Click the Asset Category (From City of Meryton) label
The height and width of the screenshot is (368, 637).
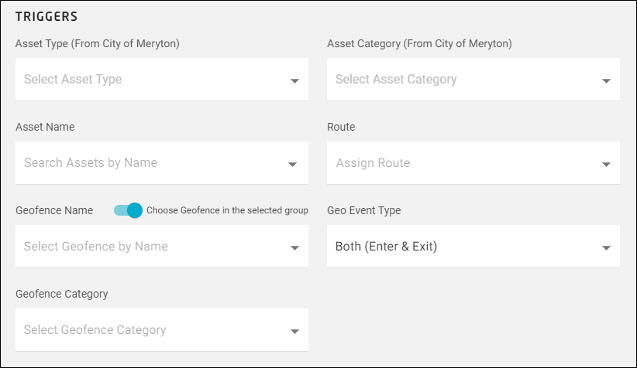click(x=419, y=44)
